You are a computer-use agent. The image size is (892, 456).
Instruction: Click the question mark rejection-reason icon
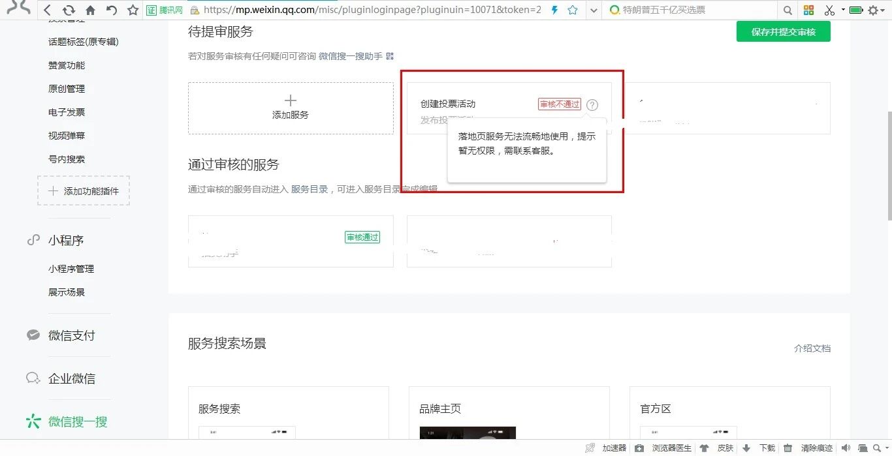592,105
